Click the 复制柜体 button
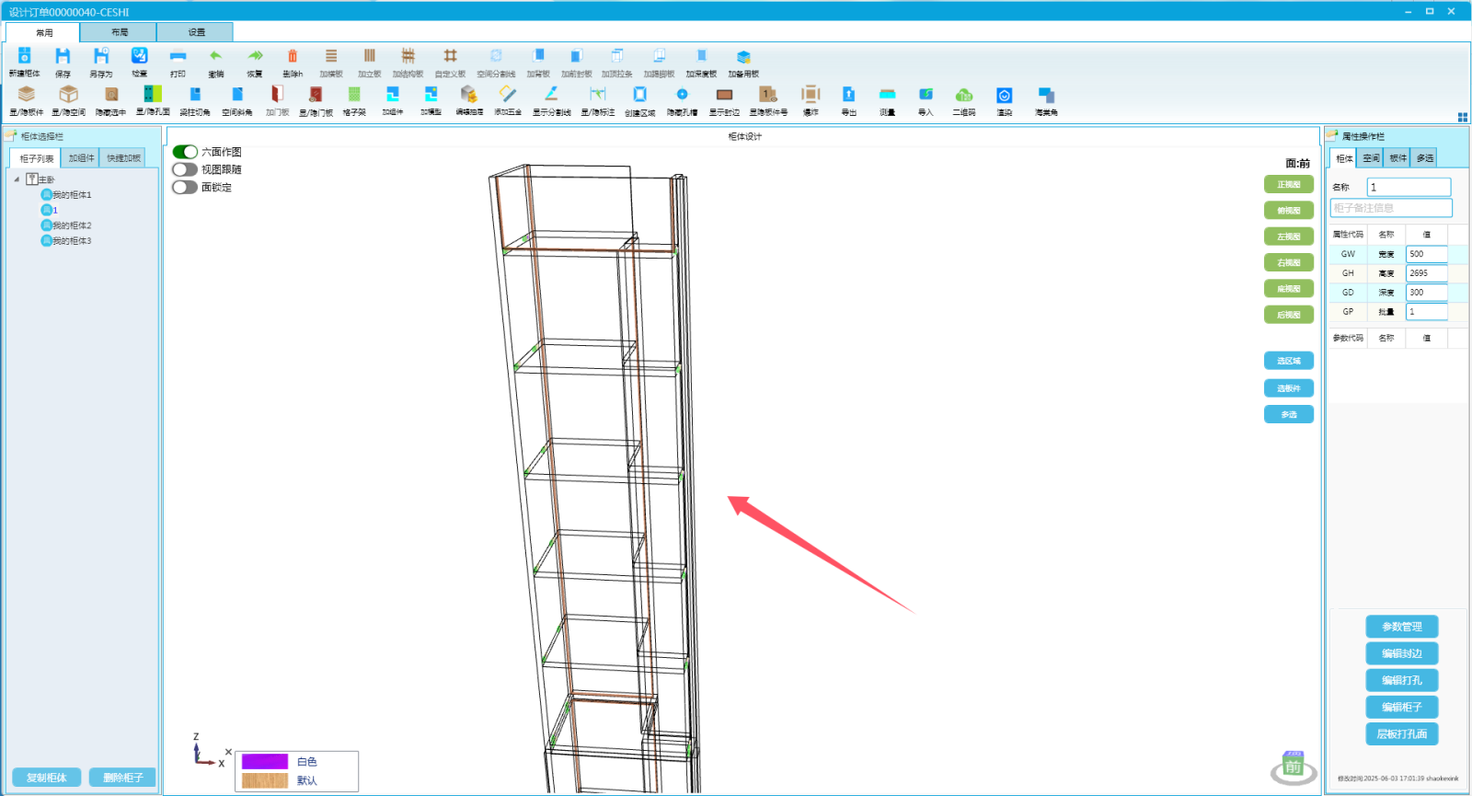This screenshot has width=1472, height=796. point(46,778)
